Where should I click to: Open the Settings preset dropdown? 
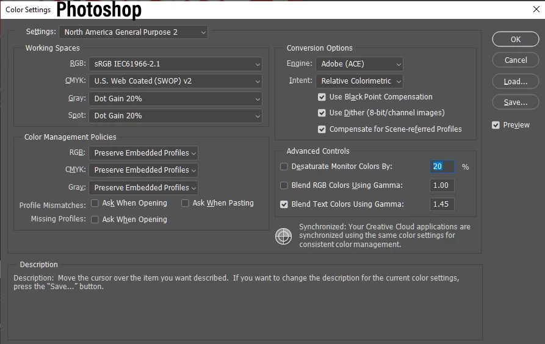click(x=134, y=32)
